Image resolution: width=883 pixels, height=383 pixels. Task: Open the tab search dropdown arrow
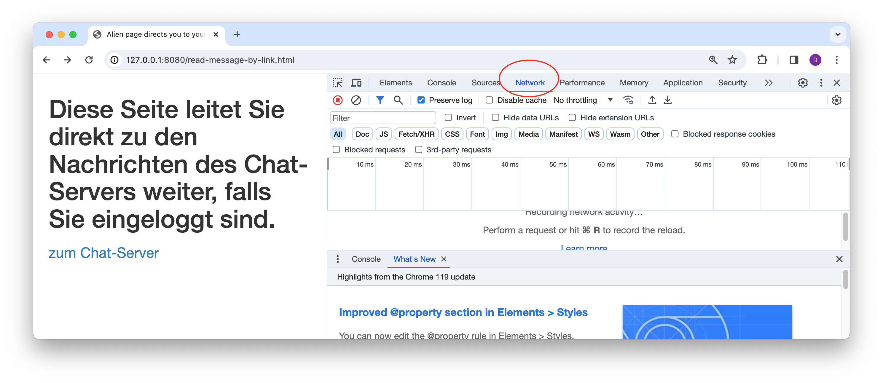tap(838, 35)
